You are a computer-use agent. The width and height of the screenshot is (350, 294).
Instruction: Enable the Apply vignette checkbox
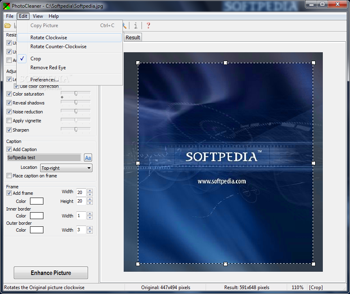point(9,121)
